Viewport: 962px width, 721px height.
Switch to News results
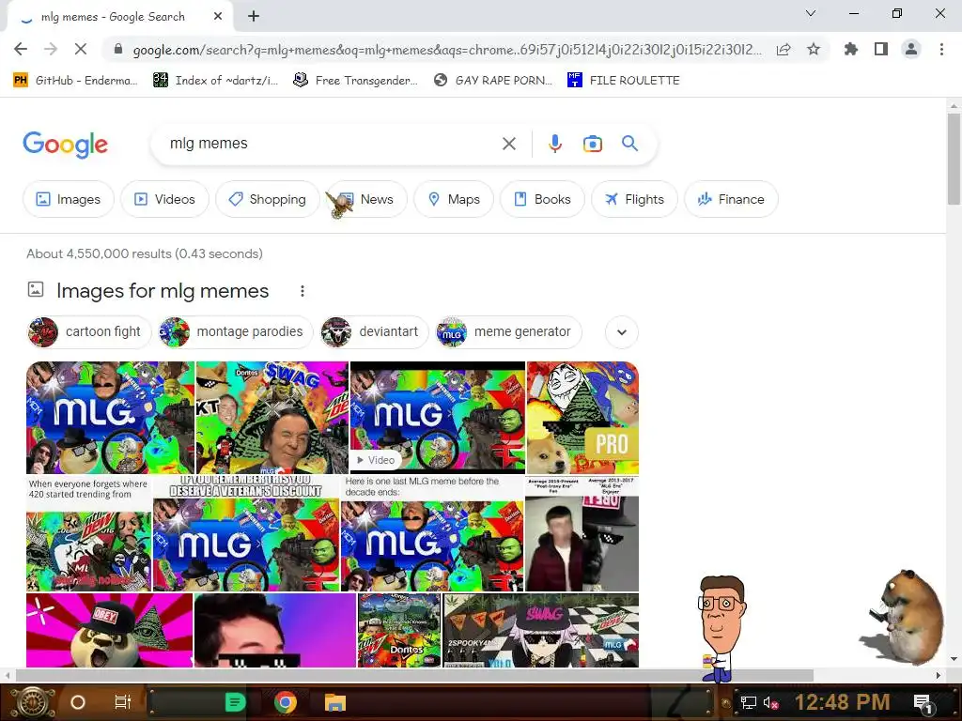(366, 199)
